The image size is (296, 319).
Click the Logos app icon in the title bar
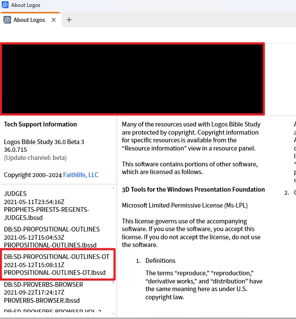(5, 5)
